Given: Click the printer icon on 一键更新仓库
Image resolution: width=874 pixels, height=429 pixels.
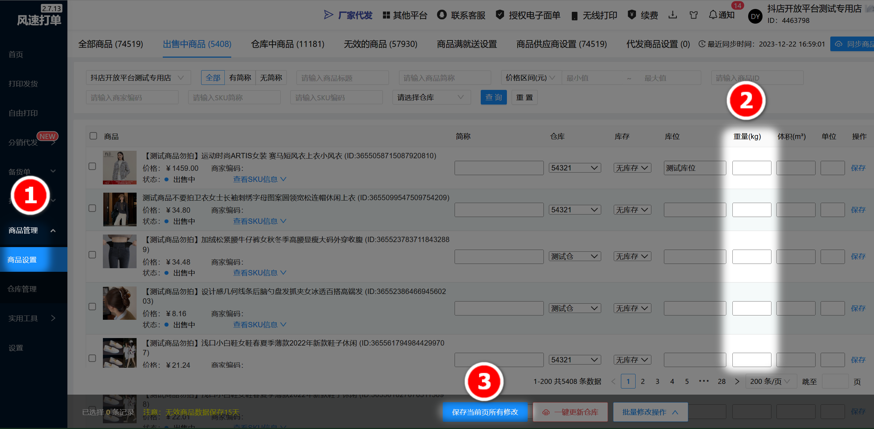Looking at the screenshot, I should (546, 412).
